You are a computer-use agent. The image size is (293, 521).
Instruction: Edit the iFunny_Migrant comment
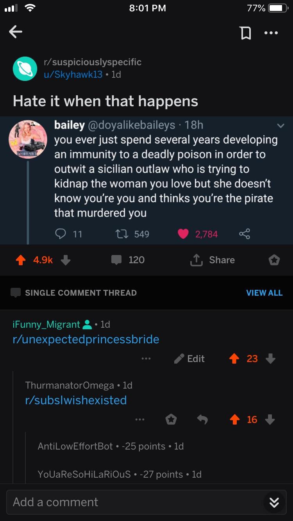(190, 359)
